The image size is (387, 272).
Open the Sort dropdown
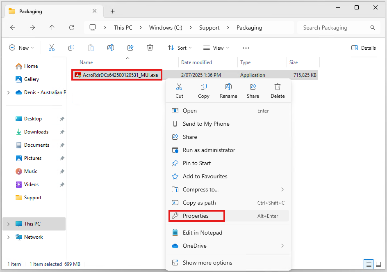pyautogui.click(x=180, y=48)
